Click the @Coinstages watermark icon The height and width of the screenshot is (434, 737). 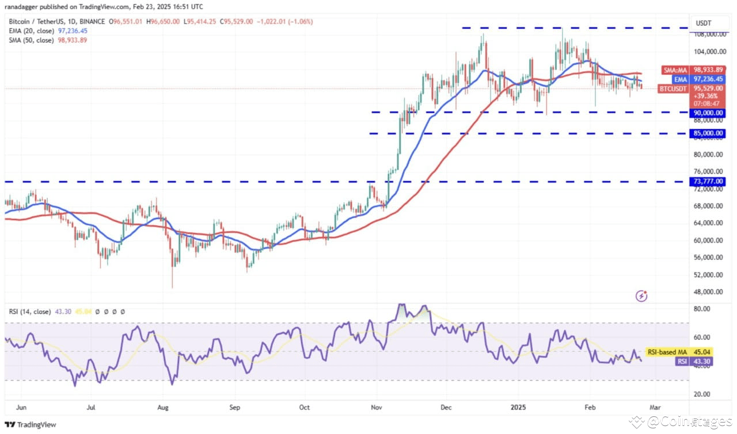637,422
